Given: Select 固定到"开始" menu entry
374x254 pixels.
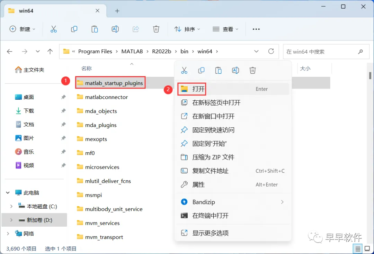Looking at the screenshot, I should click(x=233, y=144).
